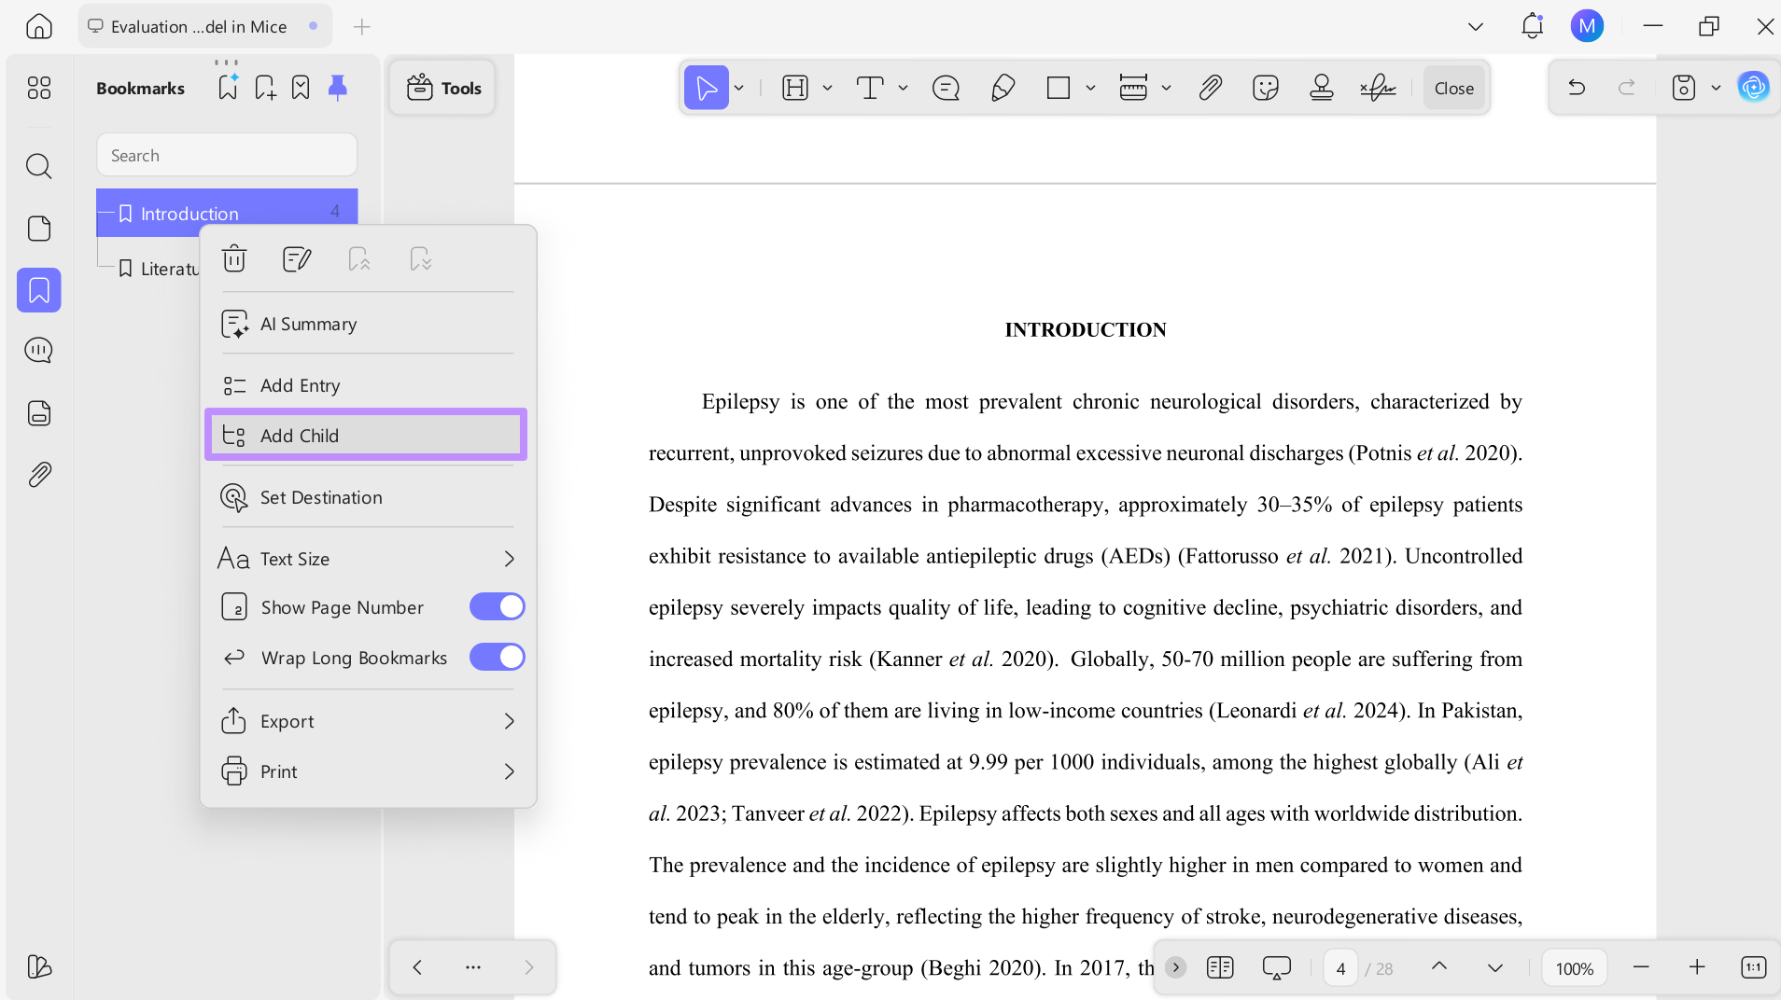Go to next page with down arrow

[1495, 967]
